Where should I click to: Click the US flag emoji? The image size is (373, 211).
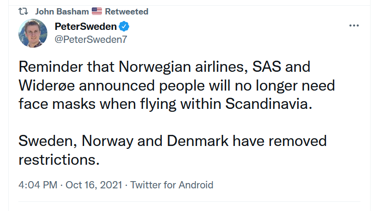tap(97, 11)
